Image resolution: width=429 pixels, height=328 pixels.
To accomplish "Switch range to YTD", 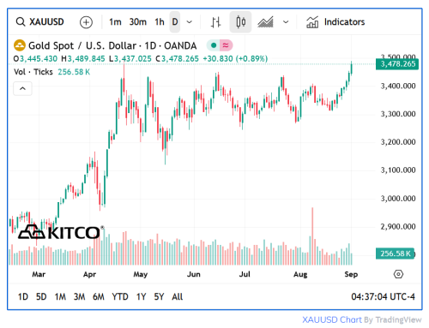I will pyautogui.click(x=120, y=297).
